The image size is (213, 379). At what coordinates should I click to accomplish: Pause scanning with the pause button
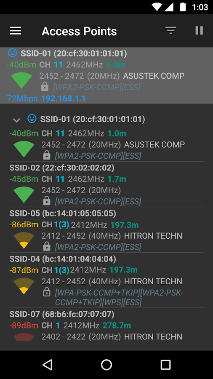(x=199, y=30)
